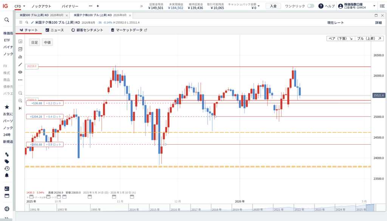Click the chart zoom-out magnifier icon

point(20,93)
